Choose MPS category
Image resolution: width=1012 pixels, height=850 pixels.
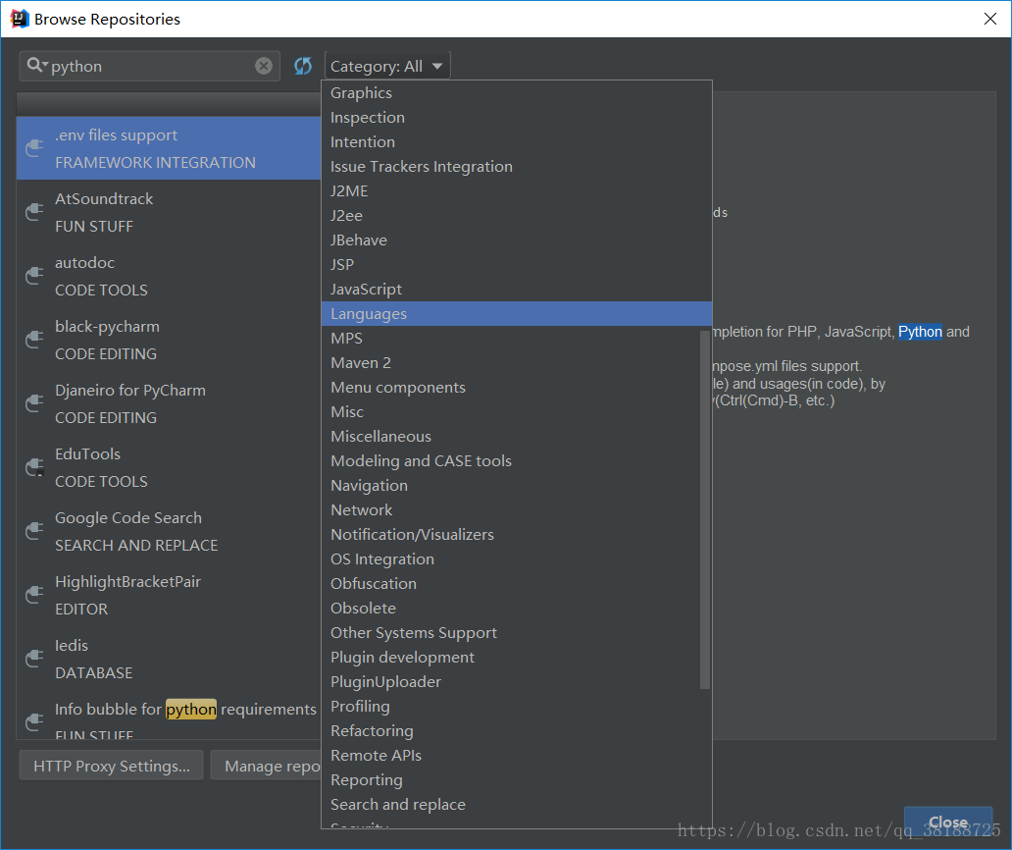pos(511,339)
